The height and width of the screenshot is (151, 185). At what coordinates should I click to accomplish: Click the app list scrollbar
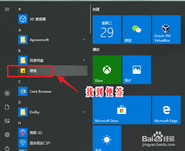[x=90, y=19]
